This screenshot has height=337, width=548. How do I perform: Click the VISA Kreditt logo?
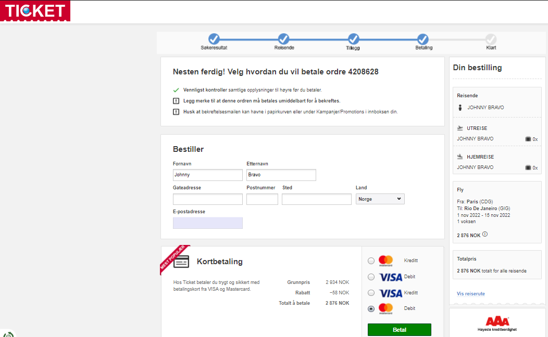[390, 293]
